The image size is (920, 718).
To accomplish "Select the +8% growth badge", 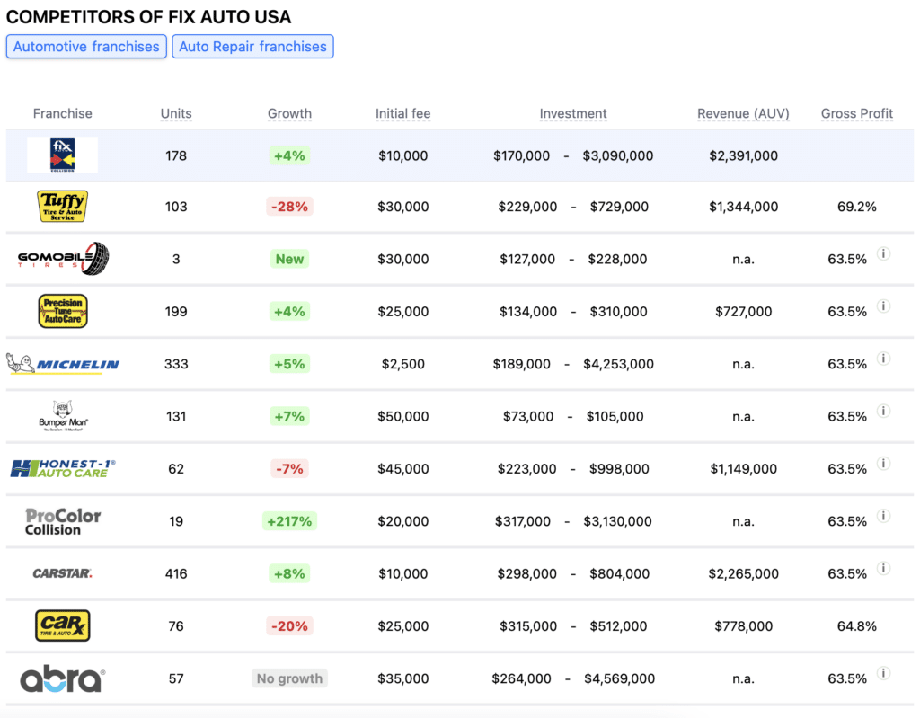I will [289, 573].
